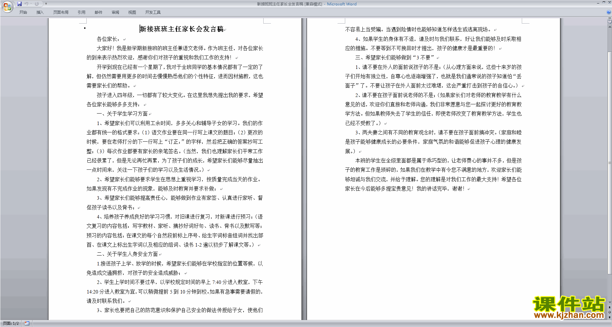The width and height of the screenshot is (612, 327).
Task: Open the 开始 ribbon tab
Action: (23, 12)
